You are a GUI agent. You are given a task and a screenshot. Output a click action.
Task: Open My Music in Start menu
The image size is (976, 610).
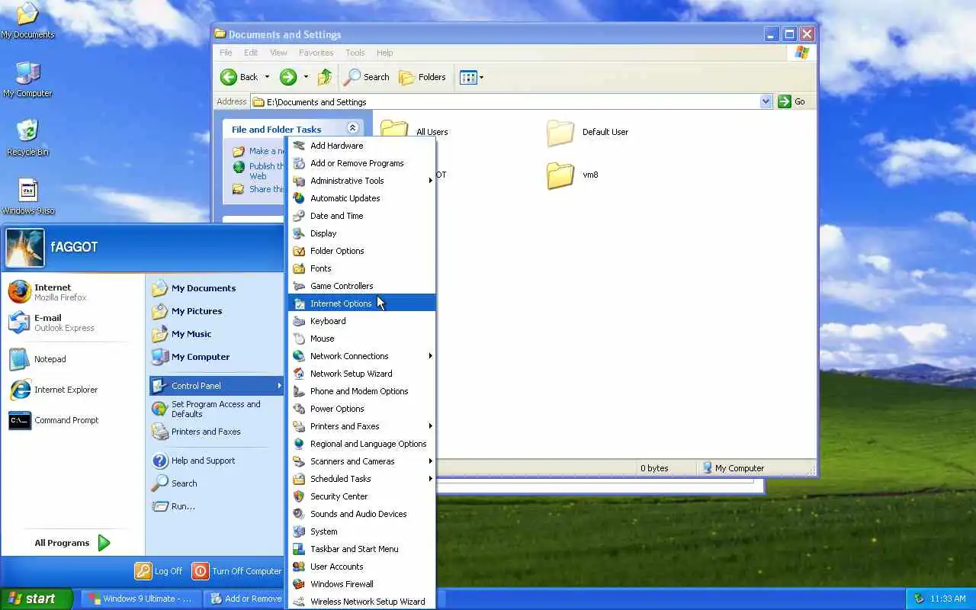pyautogui.click(x=217, y=334)
